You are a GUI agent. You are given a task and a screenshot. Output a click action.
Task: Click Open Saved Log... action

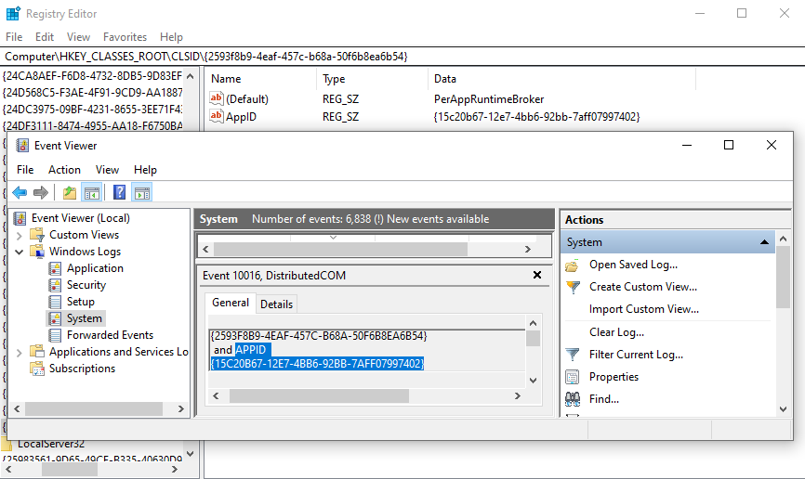click(x=633, y=265)
